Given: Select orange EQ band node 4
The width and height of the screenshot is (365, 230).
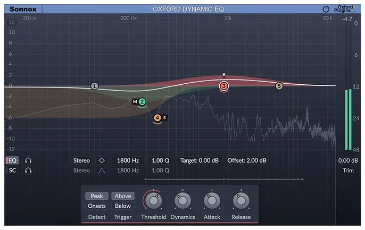Looking at the screenshot, I should (157, 118).
